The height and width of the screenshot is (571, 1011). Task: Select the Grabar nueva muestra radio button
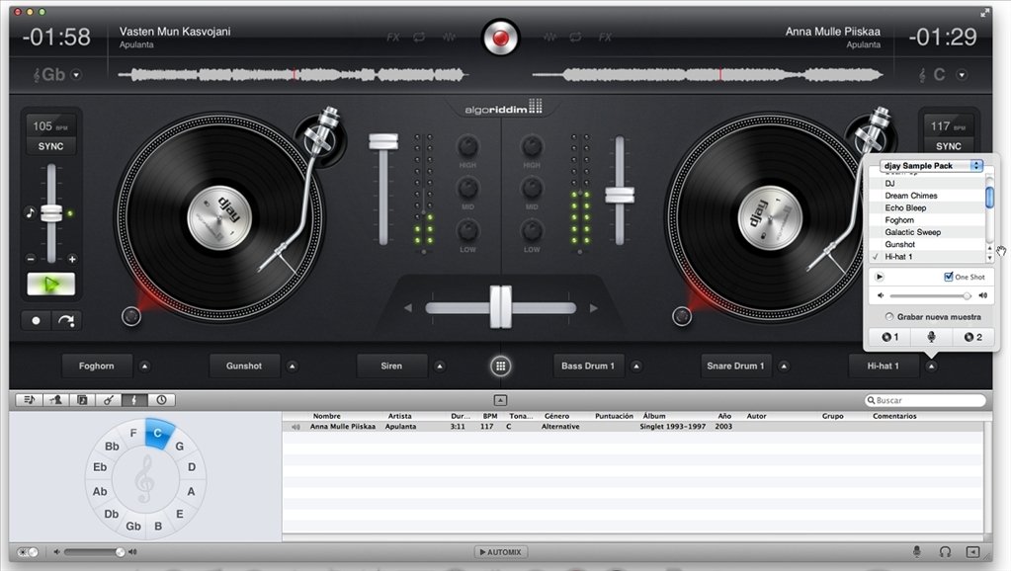pos(889,317)
